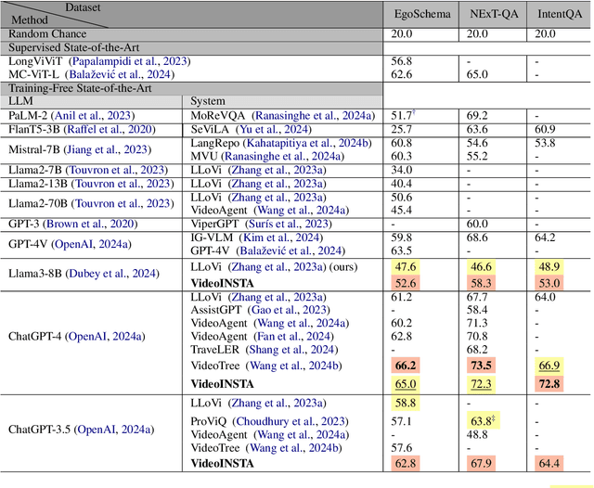Click the Kahatapitiya et al., 2024b citation

tap(311, 144)
